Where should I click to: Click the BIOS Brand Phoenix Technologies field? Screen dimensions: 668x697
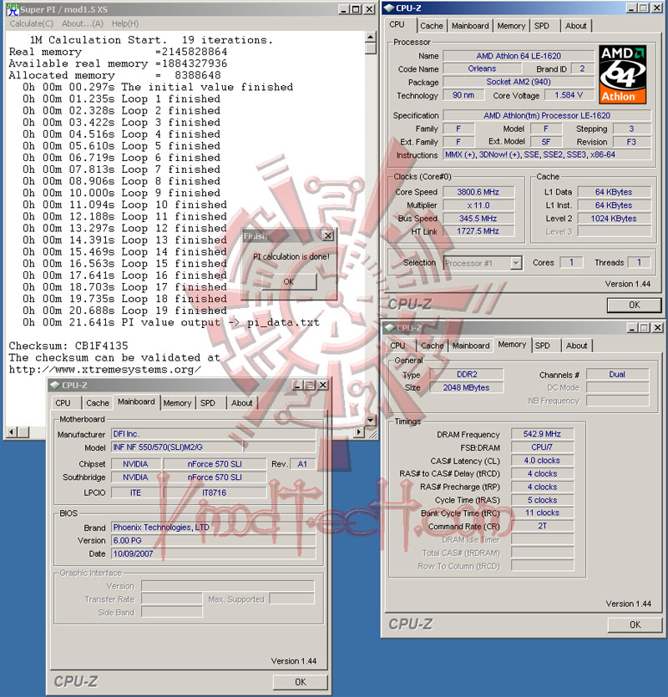point(213,528)
